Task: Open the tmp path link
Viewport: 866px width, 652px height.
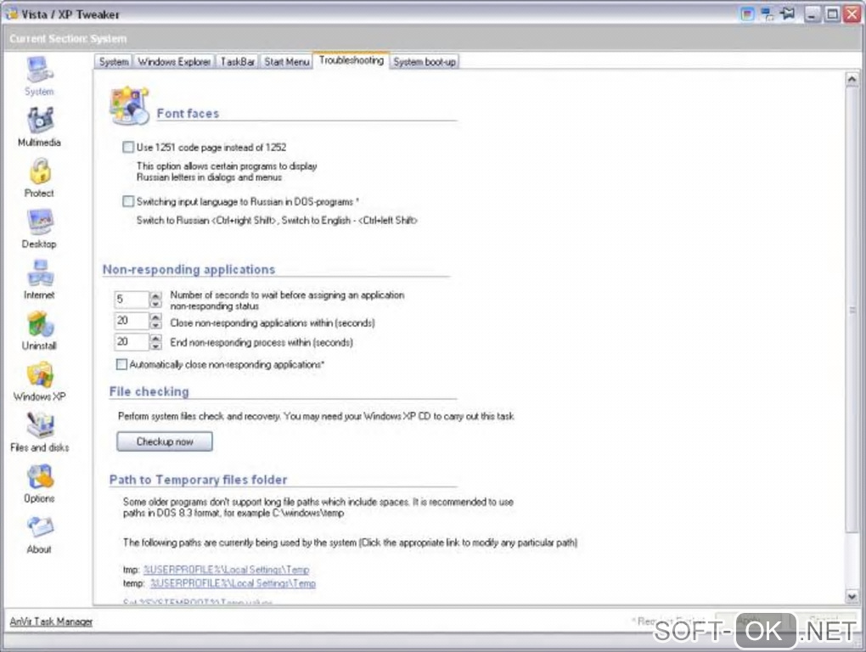Action: 227,569
